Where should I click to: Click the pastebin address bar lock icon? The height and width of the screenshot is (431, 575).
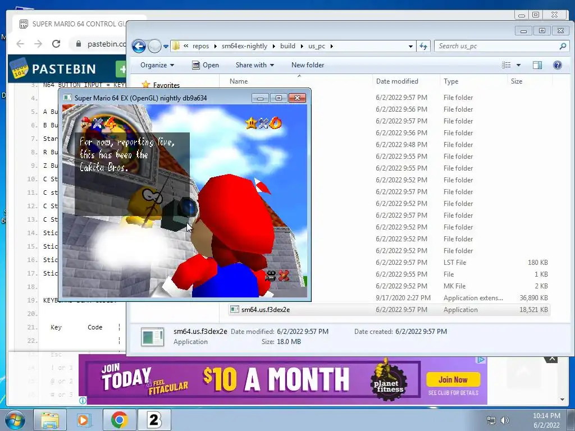tap(79, 44)
